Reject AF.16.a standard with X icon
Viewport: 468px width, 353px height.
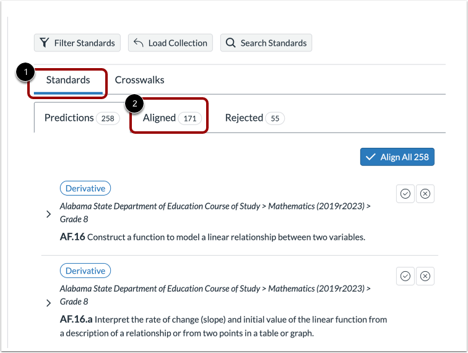(x=425, y=276)
